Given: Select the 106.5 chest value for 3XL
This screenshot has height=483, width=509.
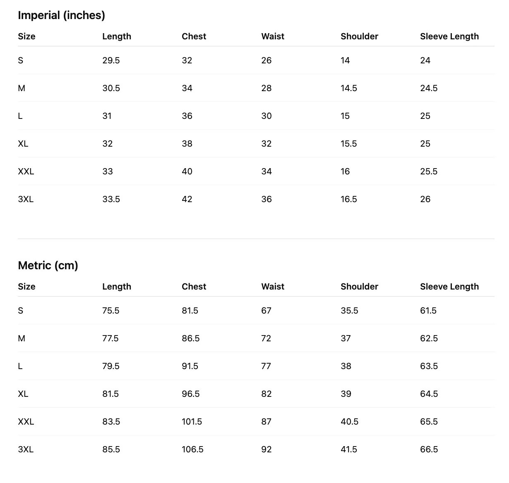Looking at the screenshot, I should (x=192, y=449).
